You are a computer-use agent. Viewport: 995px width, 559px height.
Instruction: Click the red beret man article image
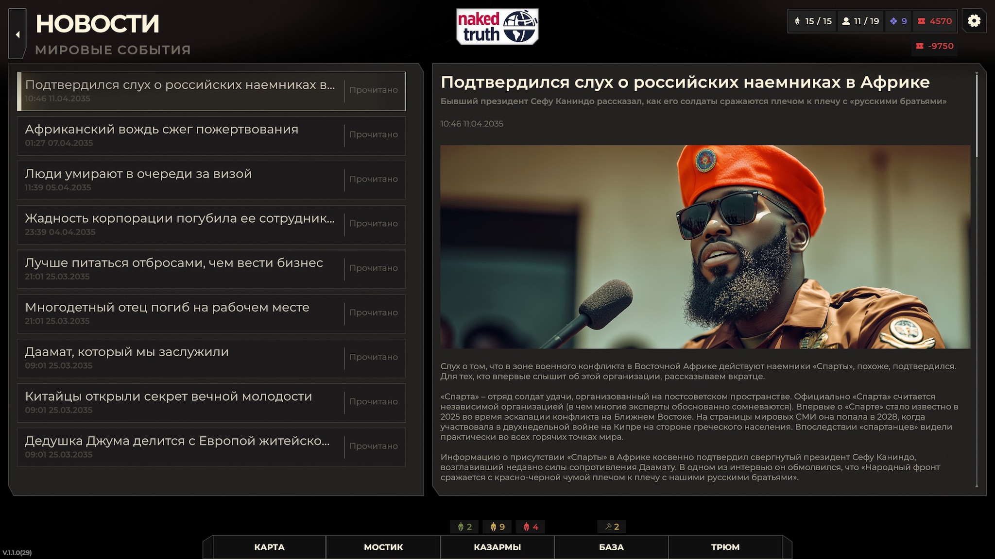(705, 247)
